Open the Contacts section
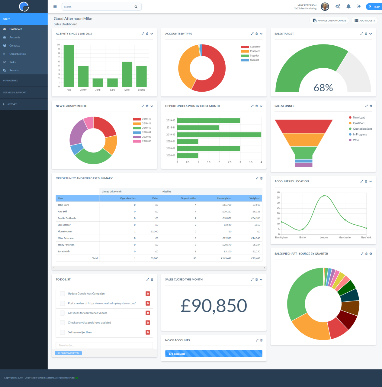The height and width of the screenshot is (387, 382). point(14,45)
